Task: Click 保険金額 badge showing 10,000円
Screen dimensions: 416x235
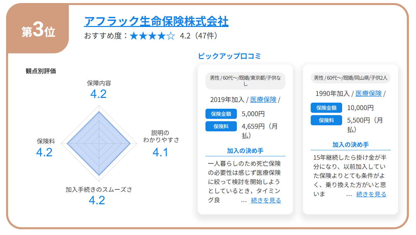Action: click(326, 108)
